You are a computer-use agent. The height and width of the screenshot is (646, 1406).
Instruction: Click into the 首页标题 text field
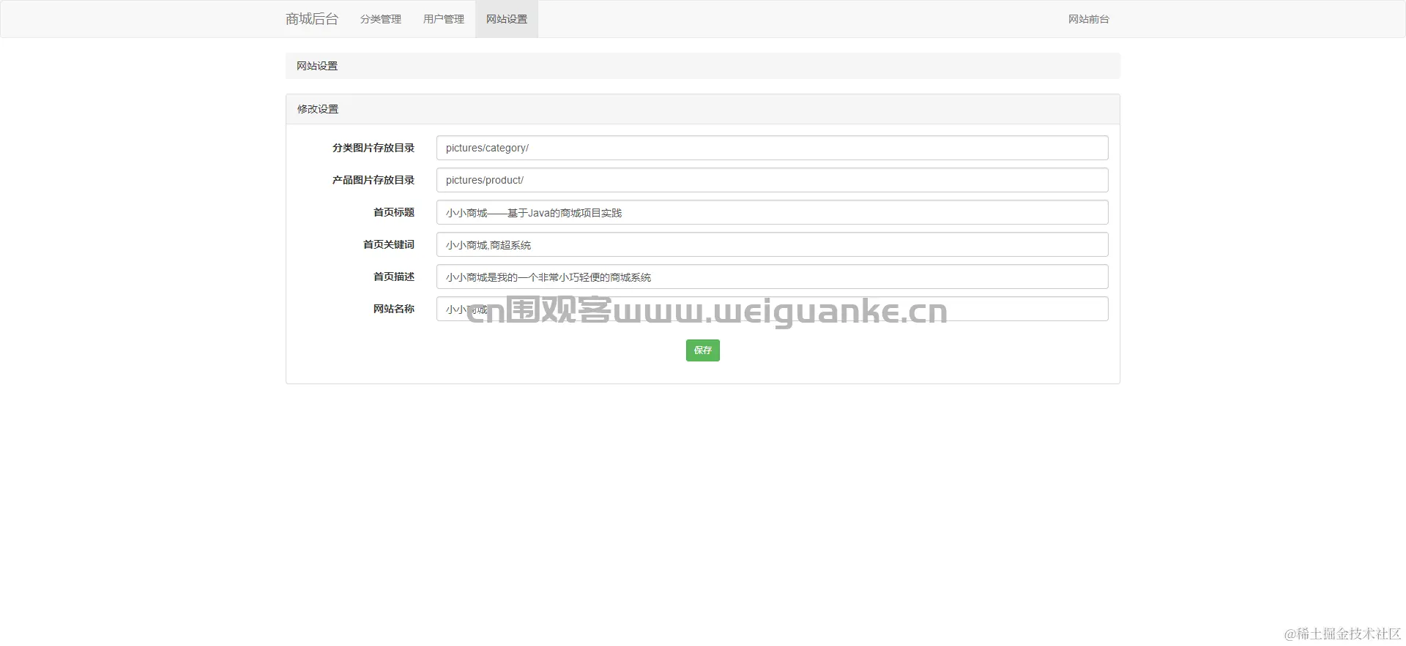pyautogui.click(x=773, y=212)
